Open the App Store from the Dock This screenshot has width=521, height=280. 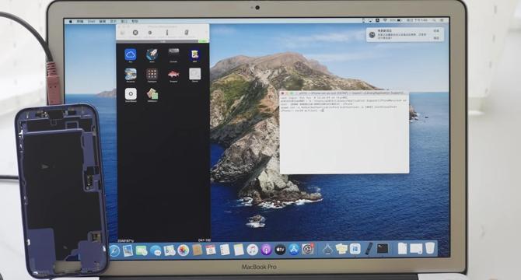[294, 250]
